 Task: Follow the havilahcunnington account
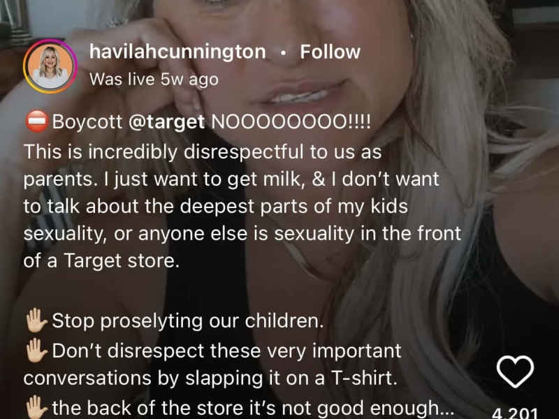coord(330,52)
